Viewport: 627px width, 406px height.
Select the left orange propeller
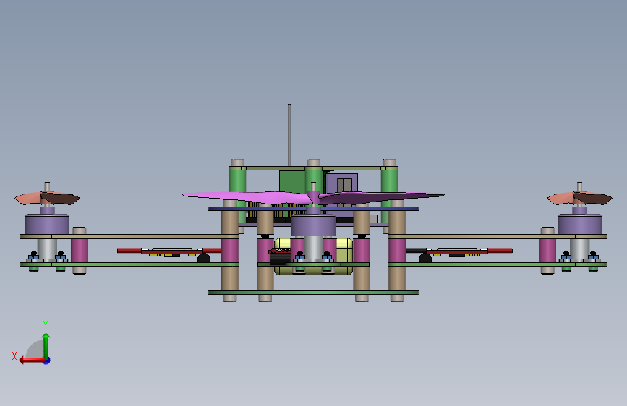pyautogui.click(x=47, y=198)
